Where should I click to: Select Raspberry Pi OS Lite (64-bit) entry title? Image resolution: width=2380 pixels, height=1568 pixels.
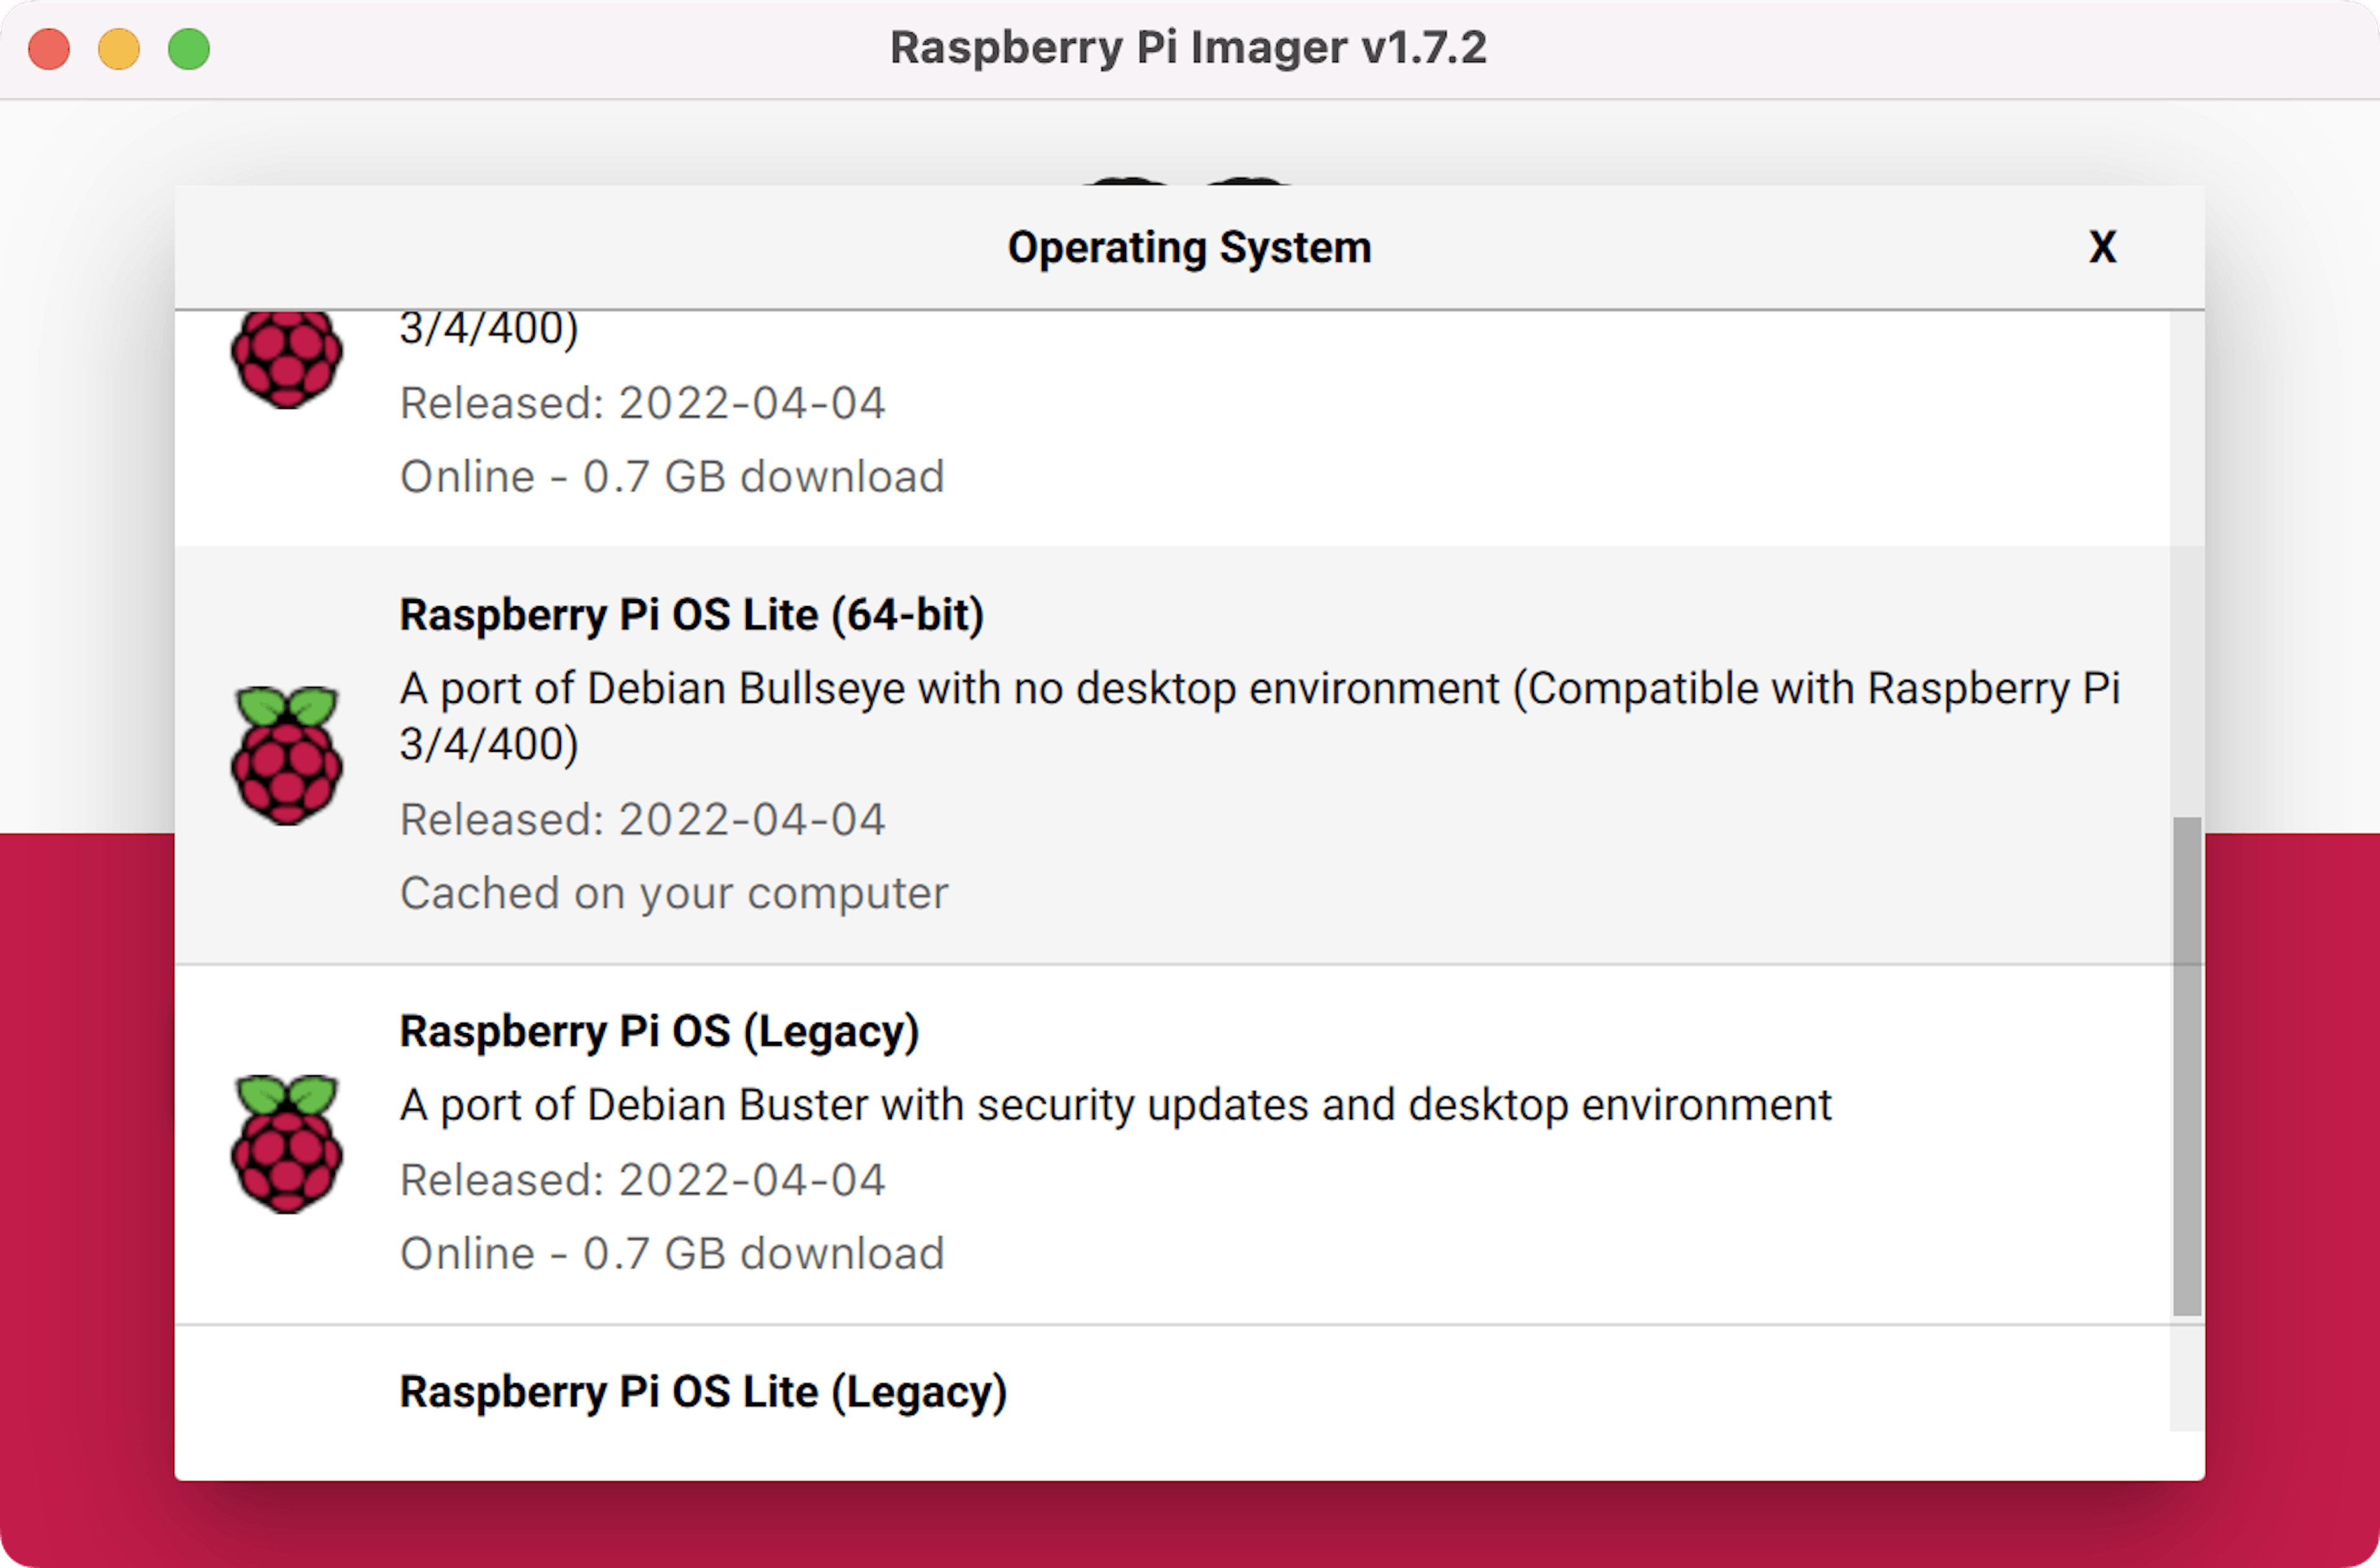[691, 614]
